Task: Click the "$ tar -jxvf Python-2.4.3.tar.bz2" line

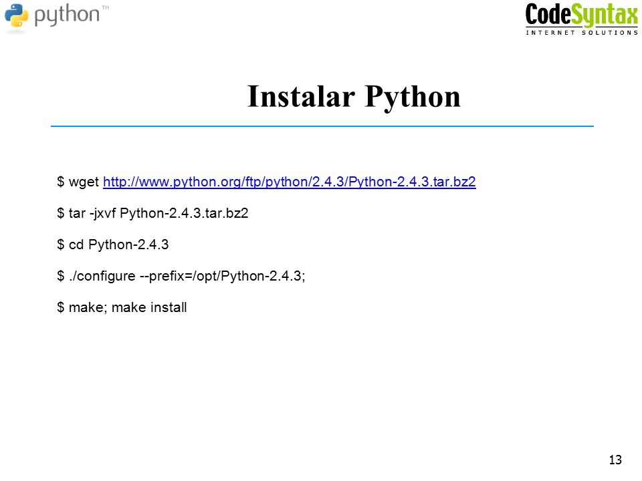Action: pos(152,213)
